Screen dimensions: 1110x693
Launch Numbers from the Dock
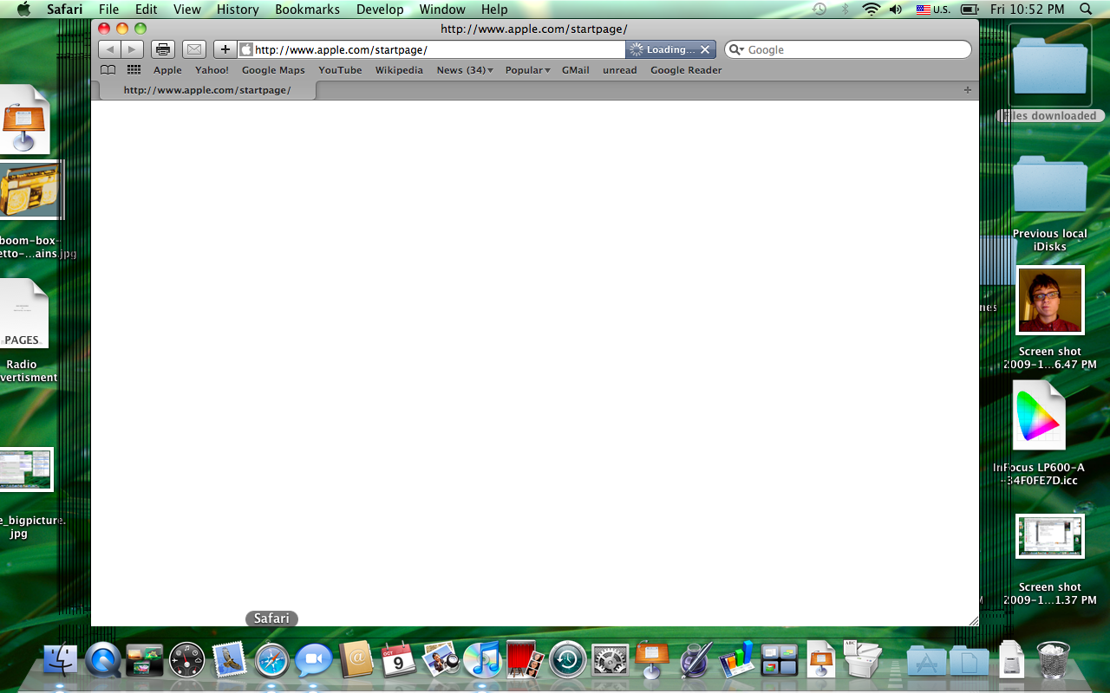point(737,661)
